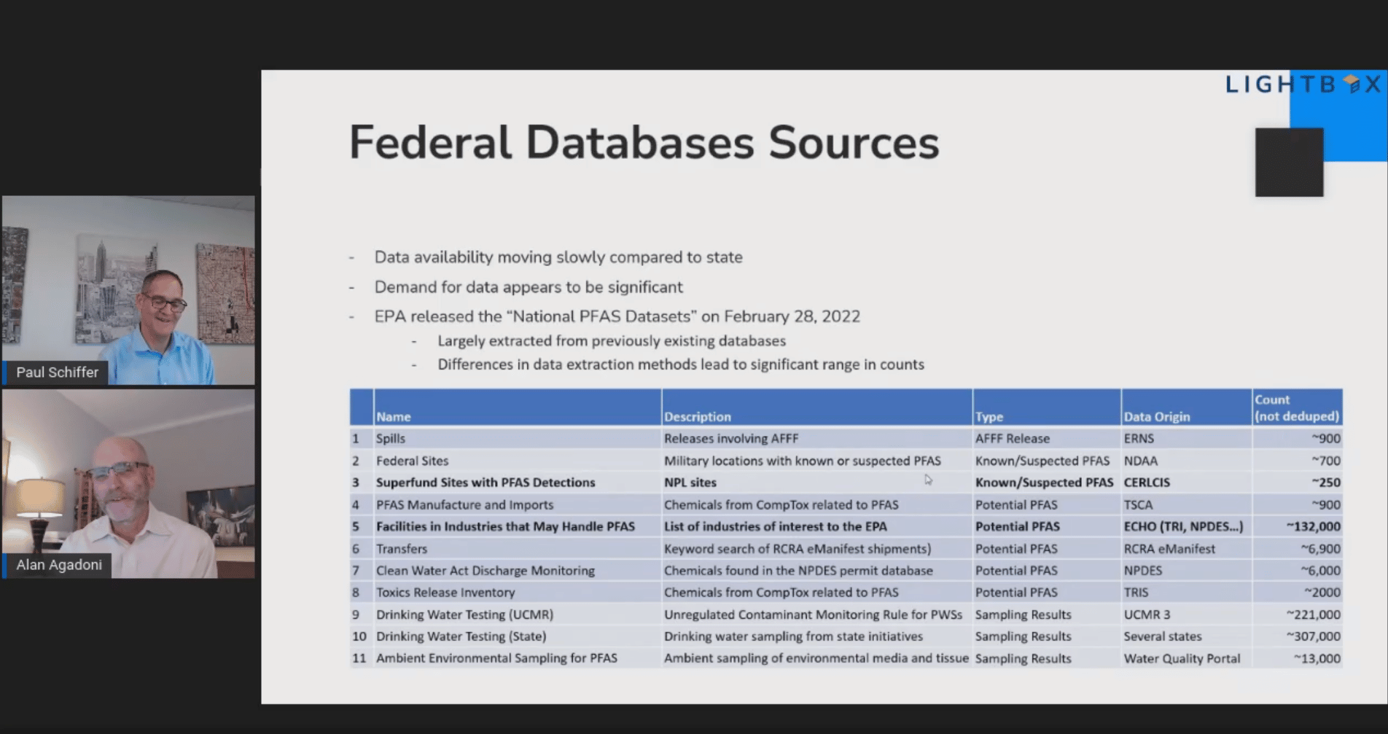Screen dimensions: 1388x734
Task: Click the 'Description' column header
Action: coord(816,407)
